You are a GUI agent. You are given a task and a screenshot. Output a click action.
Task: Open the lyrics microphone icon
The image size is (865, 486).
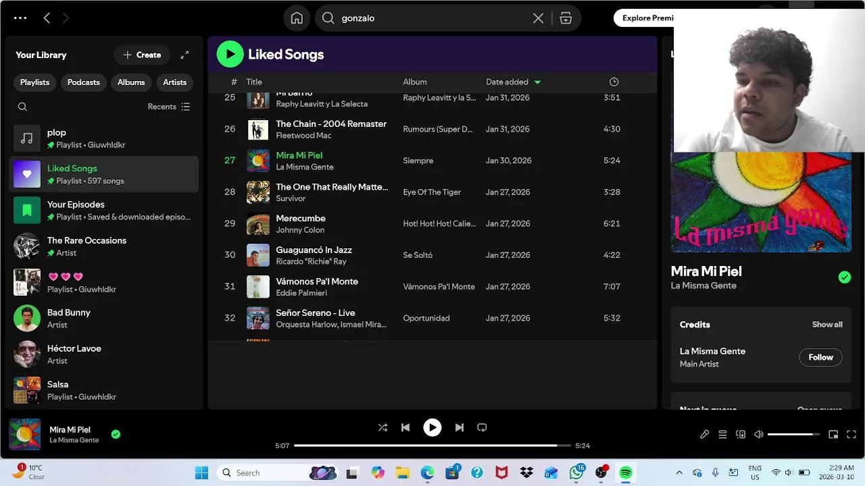704,435
